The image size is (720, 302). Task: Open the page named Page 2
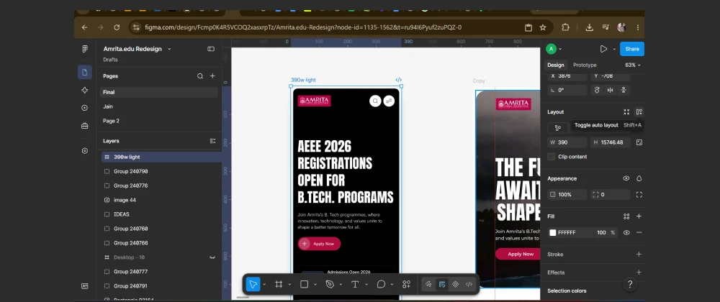click(159, 121)
